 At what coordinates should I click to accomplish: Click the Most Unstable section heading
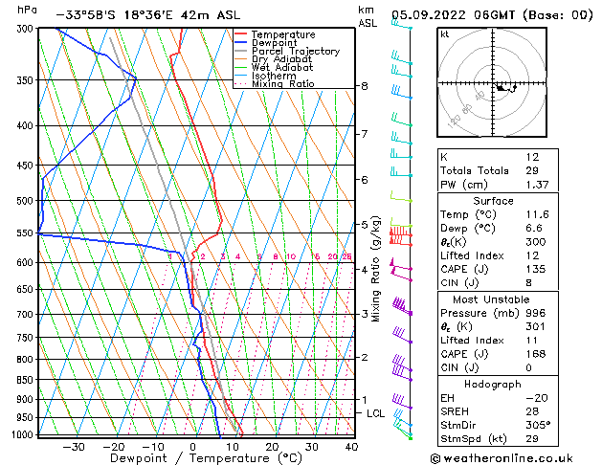(x=491, y=299)
